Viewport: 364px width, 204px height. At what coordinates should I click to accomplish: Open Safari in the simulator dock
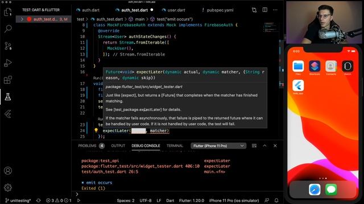pyautogui.click(x=315, y=189)
